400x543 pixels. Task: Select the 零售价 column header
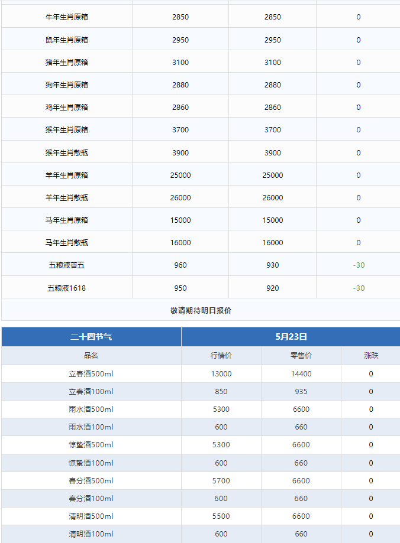tap(301, 356)
